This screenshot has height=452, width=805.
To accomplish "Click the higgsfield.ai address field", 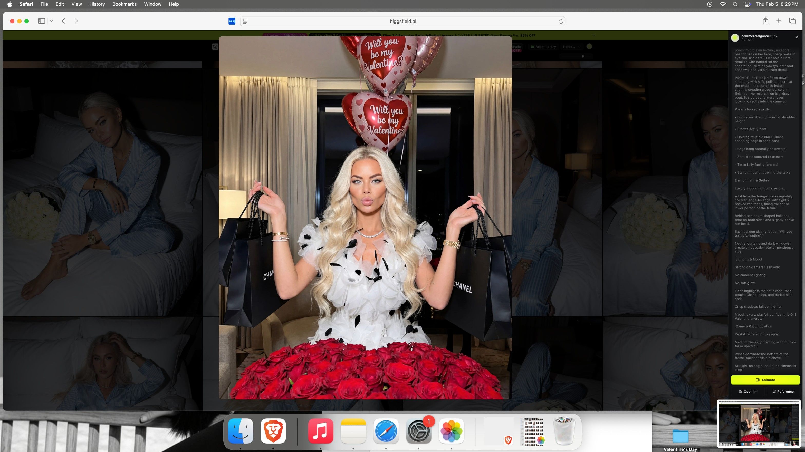I will pos(402,21).
